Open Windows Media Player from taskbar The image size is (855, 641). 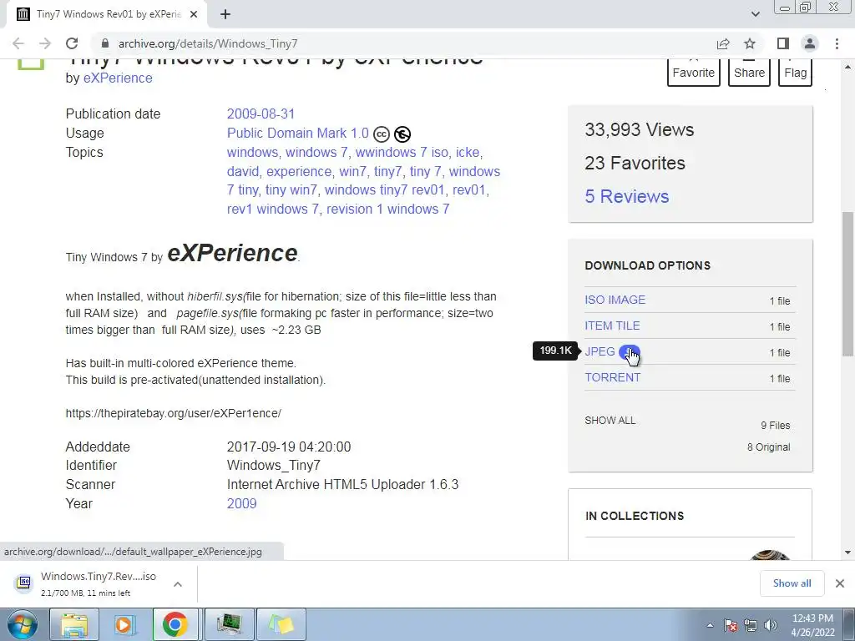coord(124,624)
